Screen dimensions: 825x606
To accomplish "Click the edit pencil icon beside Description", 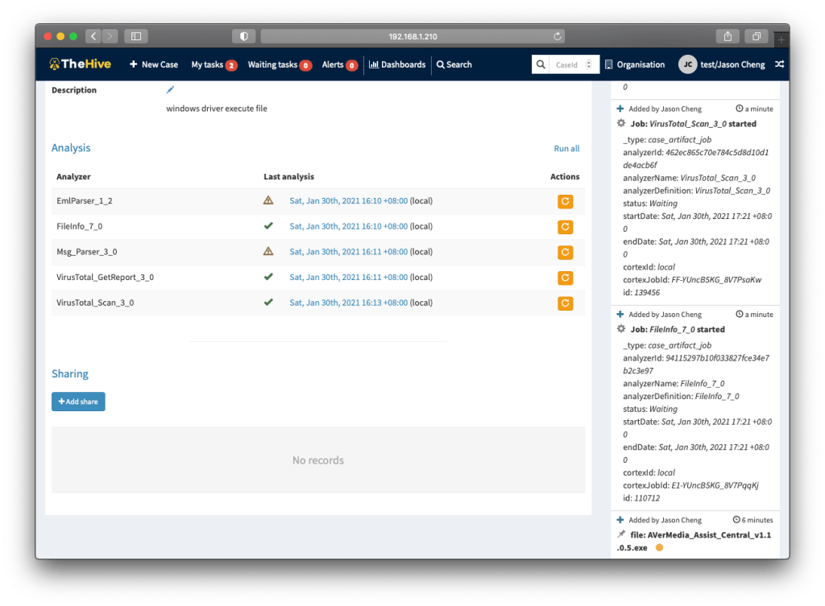I will (170, 89).
